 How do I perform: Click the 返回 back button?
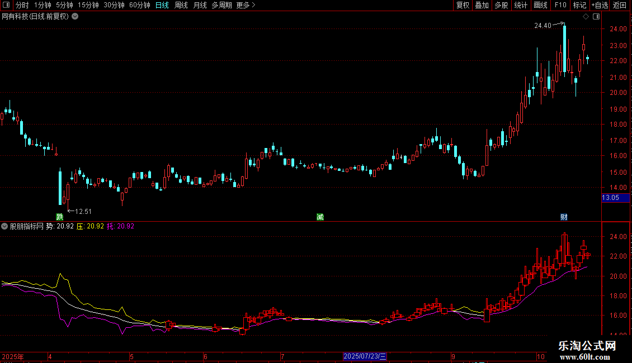(x=620, y=5)
